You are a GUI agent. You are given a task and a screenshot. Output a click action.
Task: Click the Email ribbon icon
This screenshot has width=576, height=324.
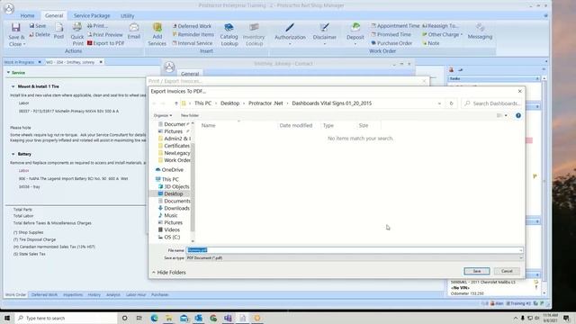(x=134, y=31)
